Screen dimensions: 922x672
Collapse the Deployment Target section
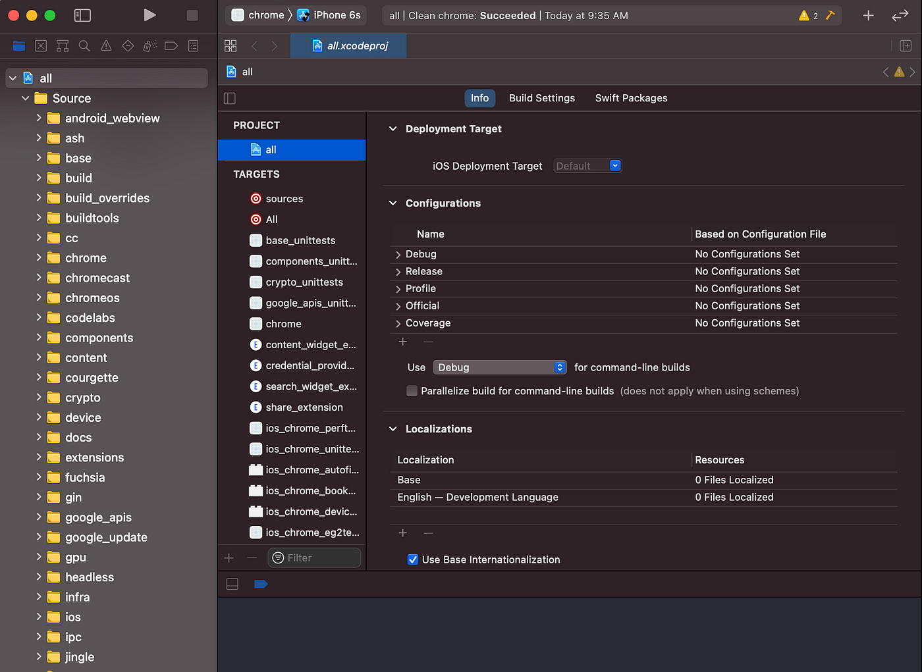[393, 129]
